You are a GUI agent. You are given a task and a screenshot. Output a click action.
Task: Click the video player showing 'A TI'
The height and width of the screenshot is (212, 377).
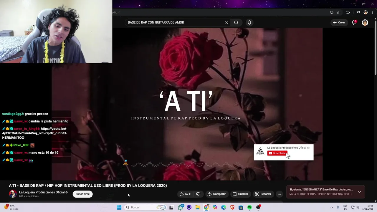pos(187,104)
